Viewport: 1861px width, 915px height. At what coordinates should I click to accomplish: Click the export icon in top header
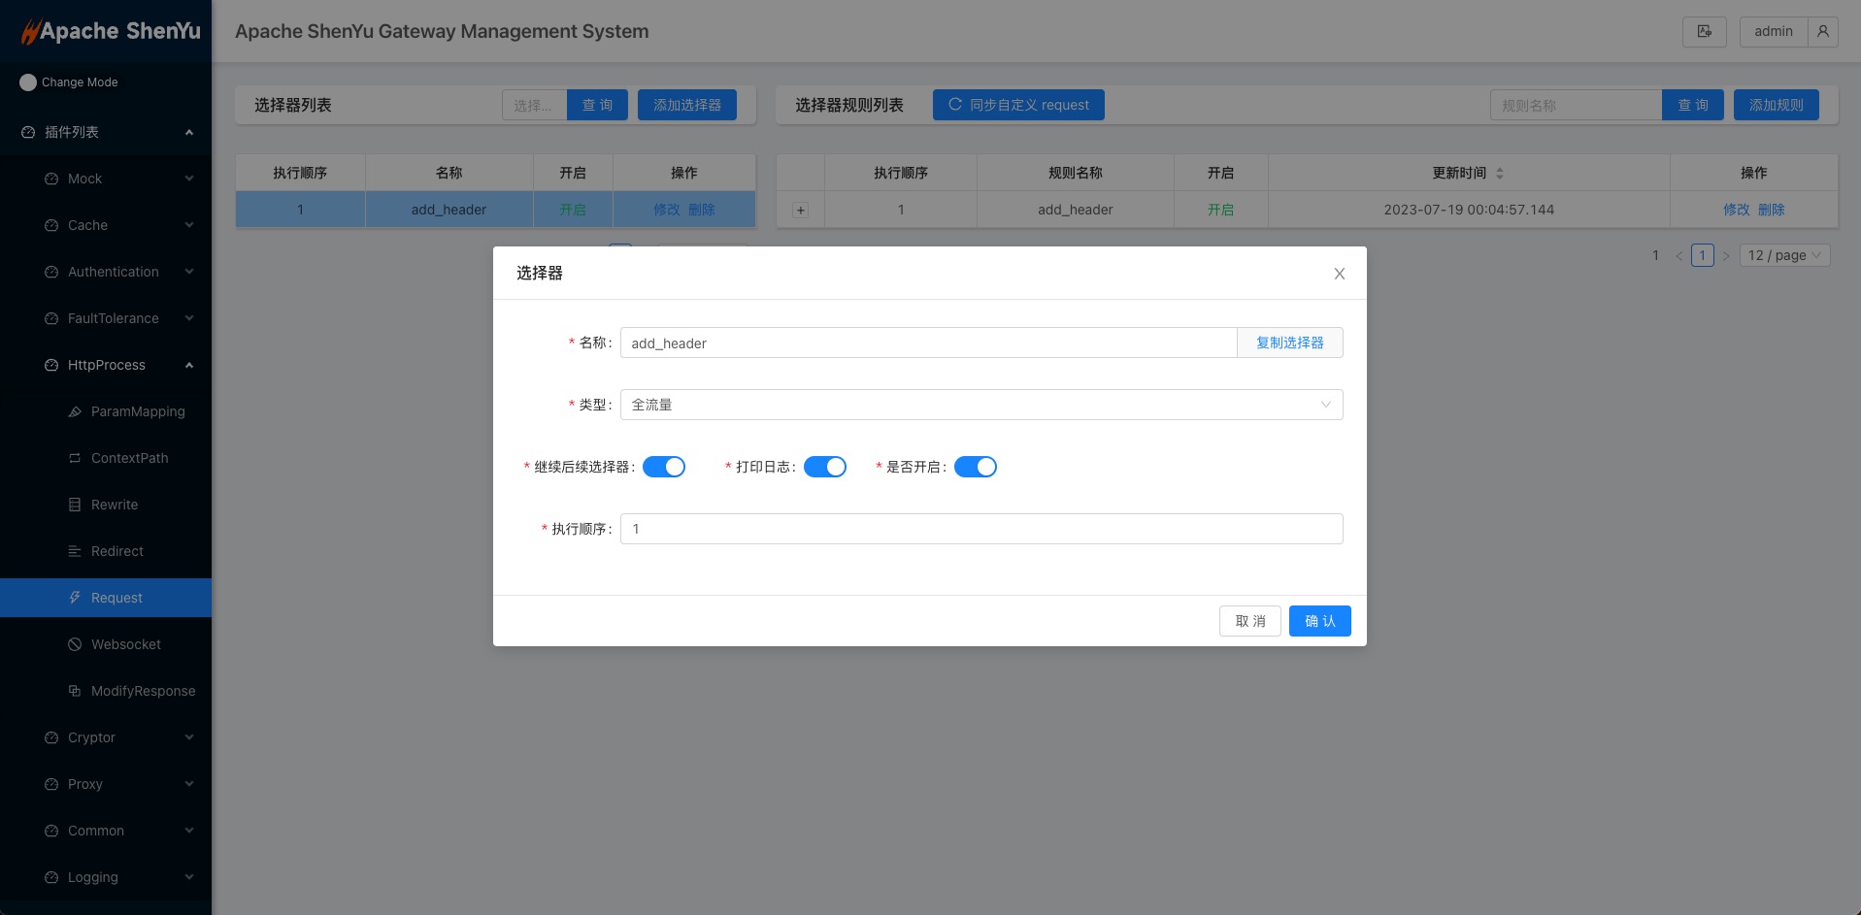pyautogui.click(x=1704, y=31)
